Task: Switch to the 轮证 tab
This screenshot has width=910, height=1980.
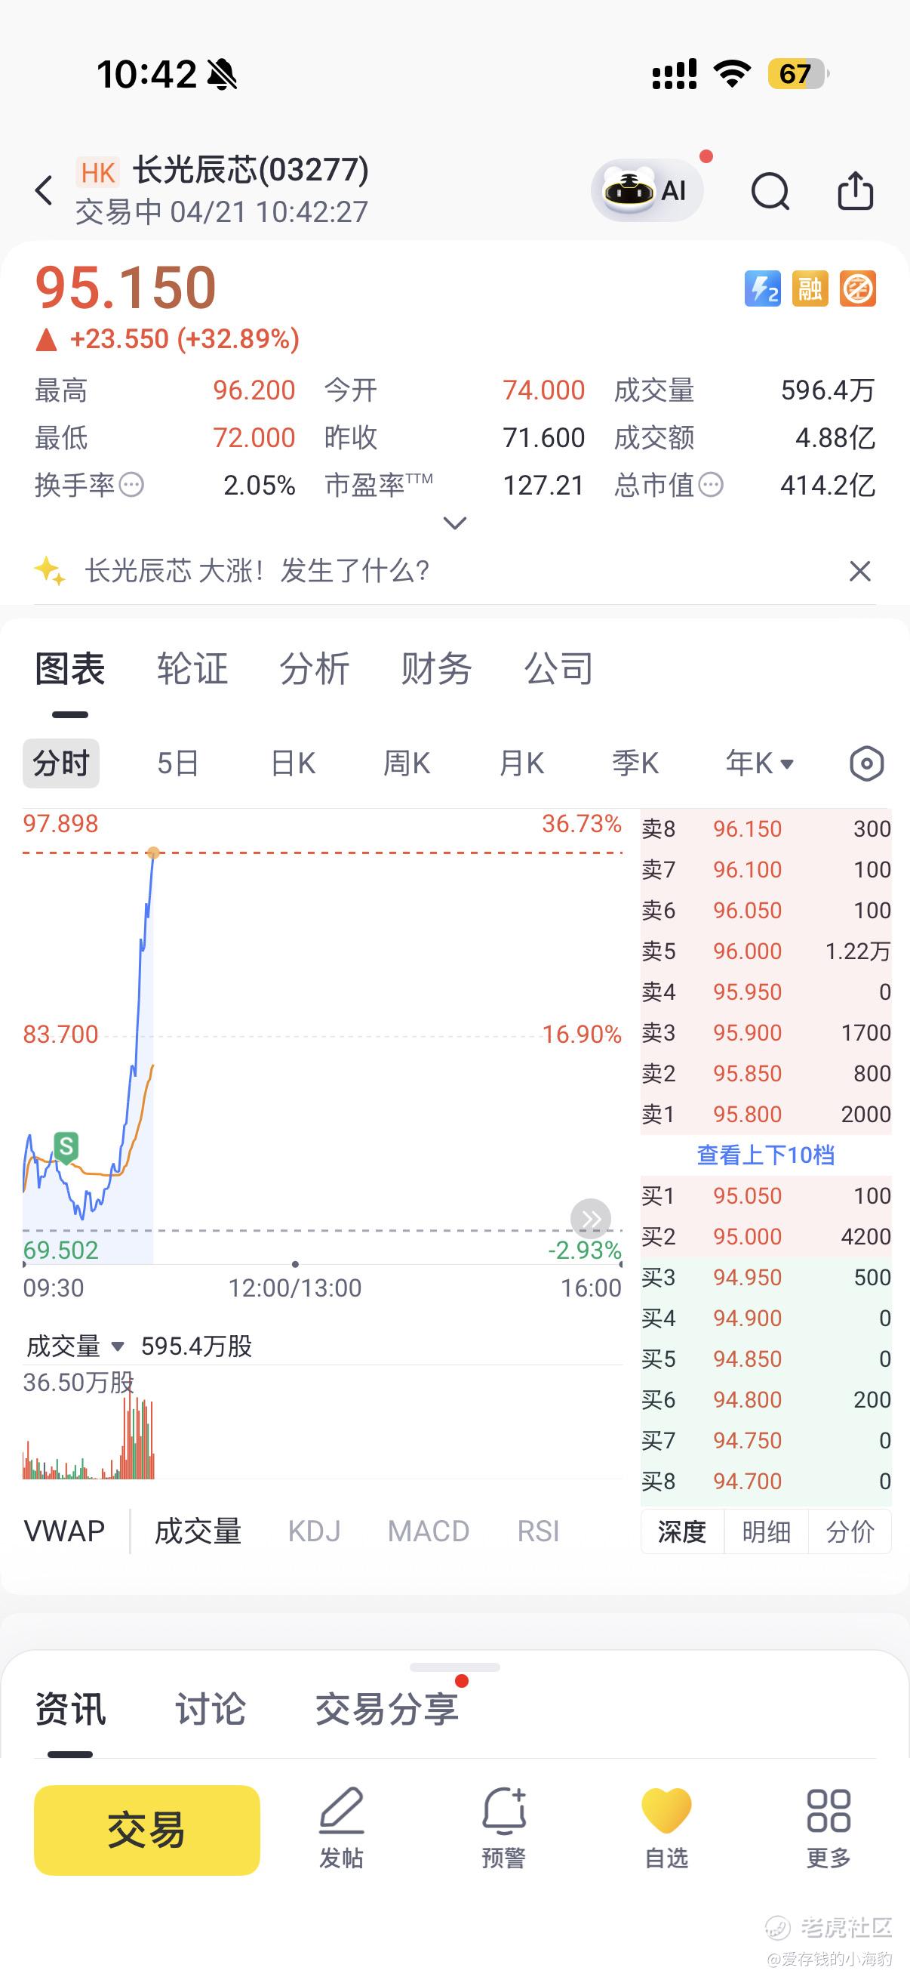Action: coord(192,668)
